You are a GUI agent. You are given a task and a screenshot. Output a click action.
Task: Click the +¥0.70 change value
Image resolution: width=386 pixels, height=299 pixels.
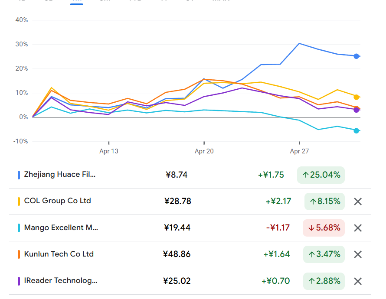275,281
